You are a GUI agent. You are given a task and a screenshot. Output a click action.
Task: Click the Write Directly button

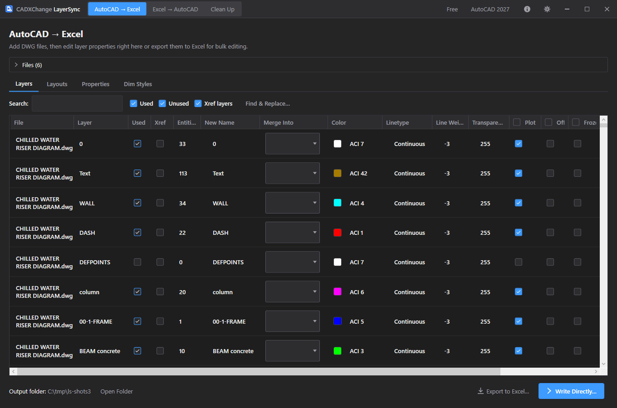571,391
